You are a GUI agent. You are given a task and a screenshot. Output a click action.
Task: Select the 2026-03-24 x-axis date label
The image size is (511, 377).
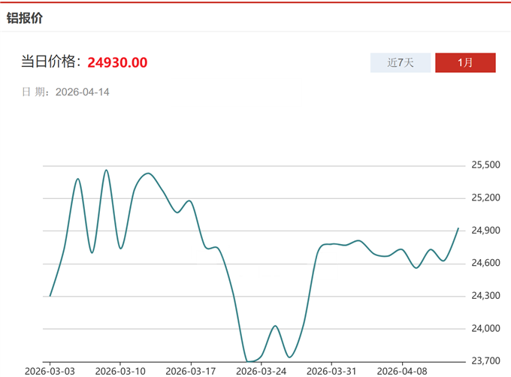(x=261, y=371)
